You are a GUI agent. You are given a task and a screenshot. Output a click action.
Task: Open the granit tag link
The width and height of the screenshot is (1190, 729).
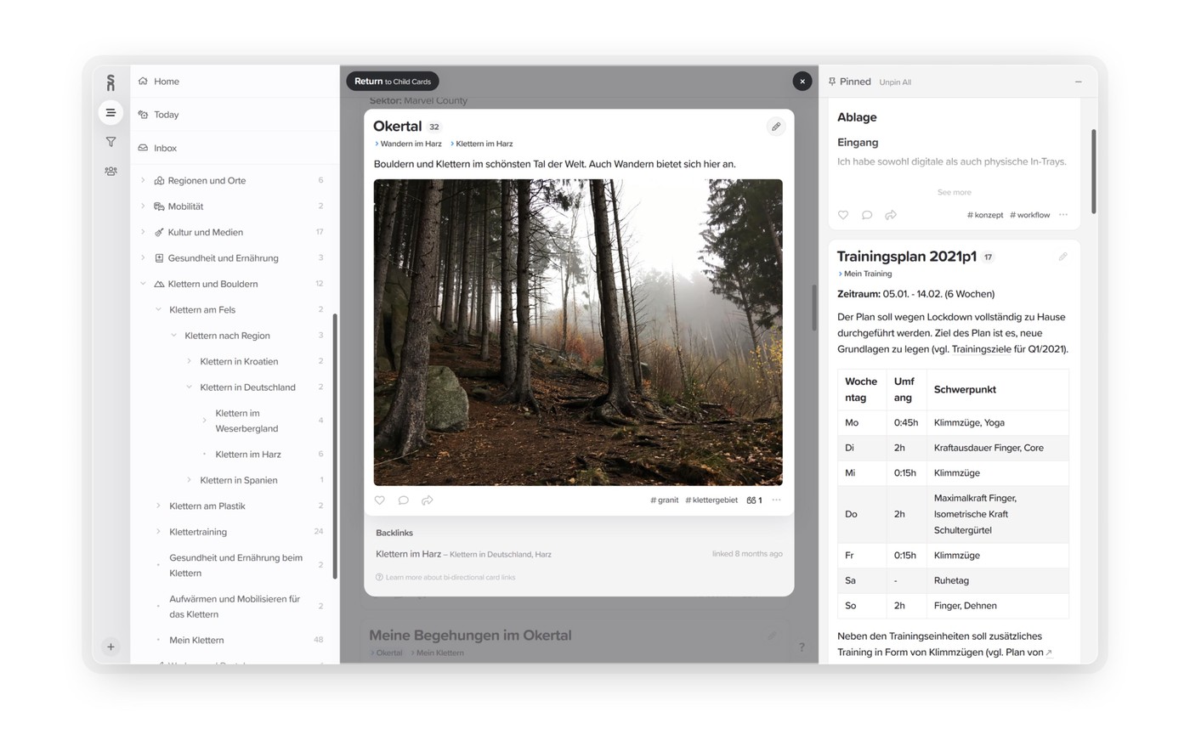[x=664, y=500]
